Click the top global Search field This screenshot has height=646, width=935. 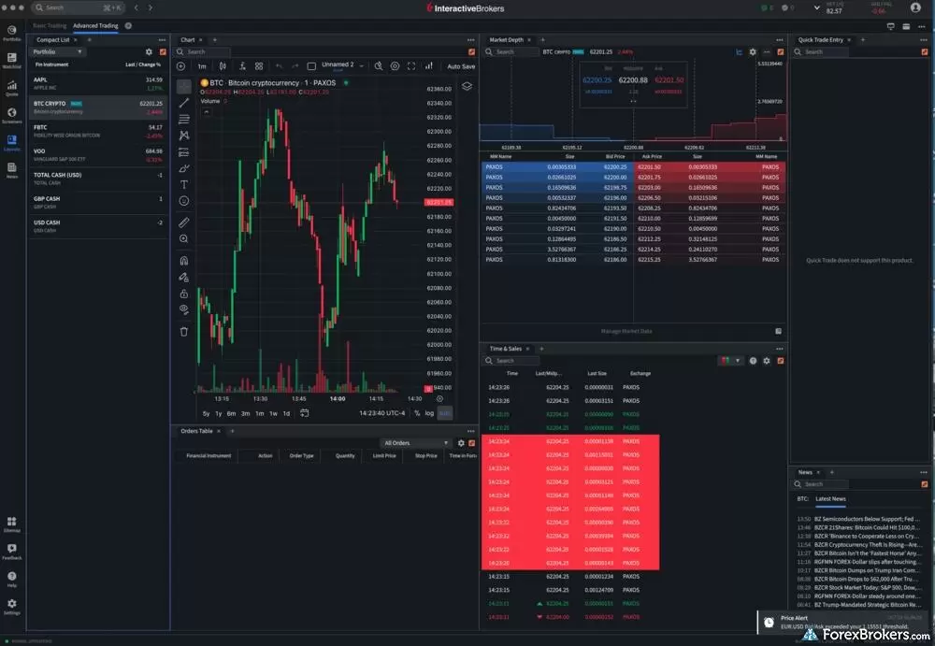78,7
